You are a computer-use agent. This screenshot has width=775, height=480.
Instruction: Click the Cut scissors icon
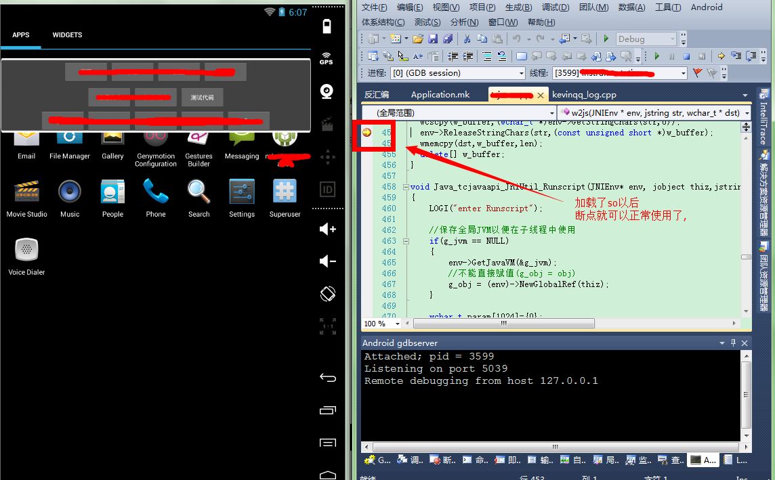coord(467,39)
